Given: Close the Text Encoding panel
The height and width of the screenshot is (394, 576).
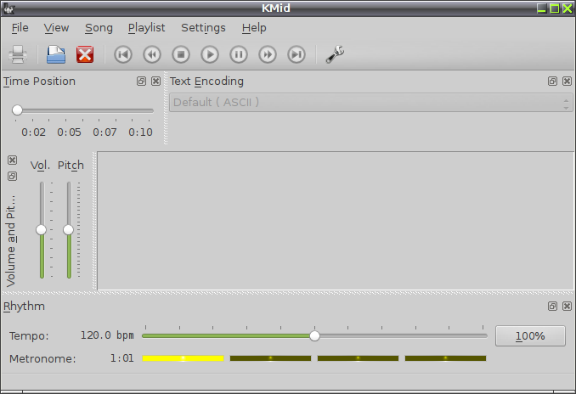Looking at the screenshot, I should coord(568,82).
